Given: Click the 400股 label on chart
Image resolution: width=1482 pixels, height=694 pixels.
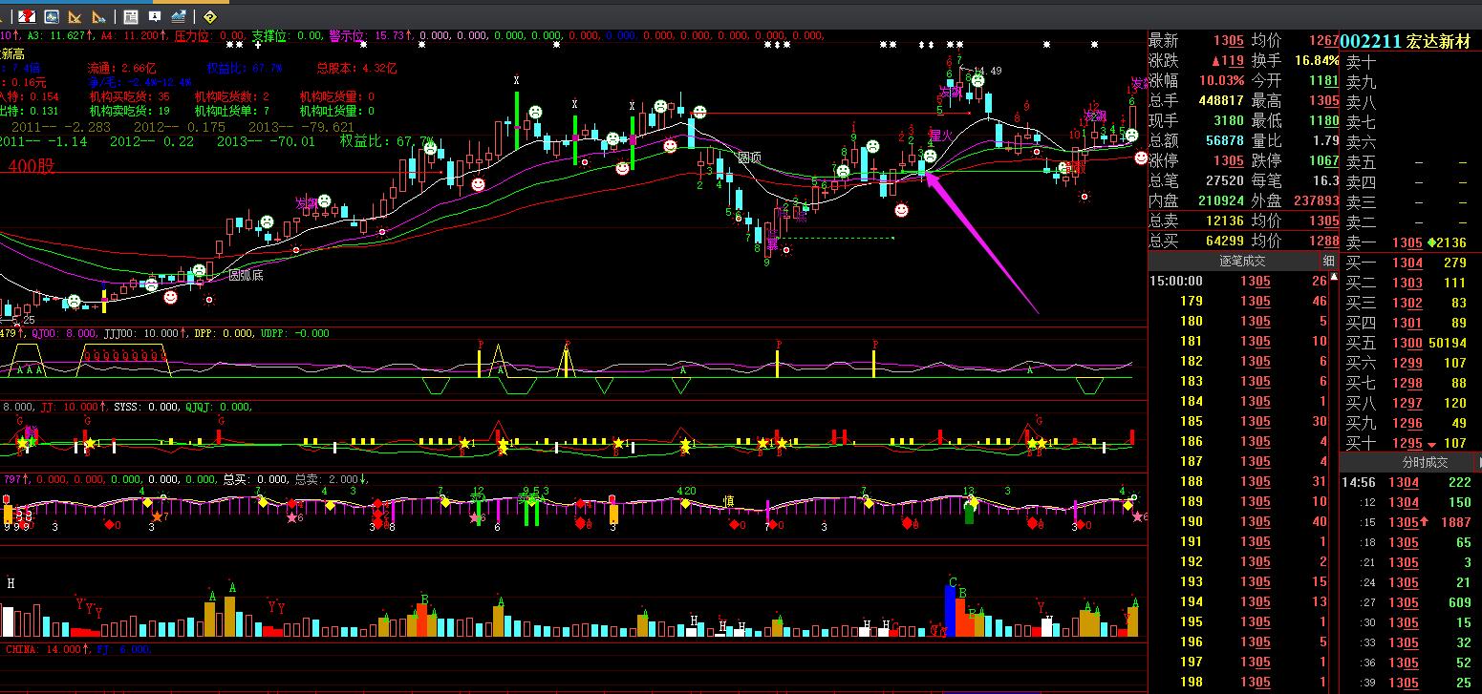Looking at the screenshot, I should click(32, 165).
